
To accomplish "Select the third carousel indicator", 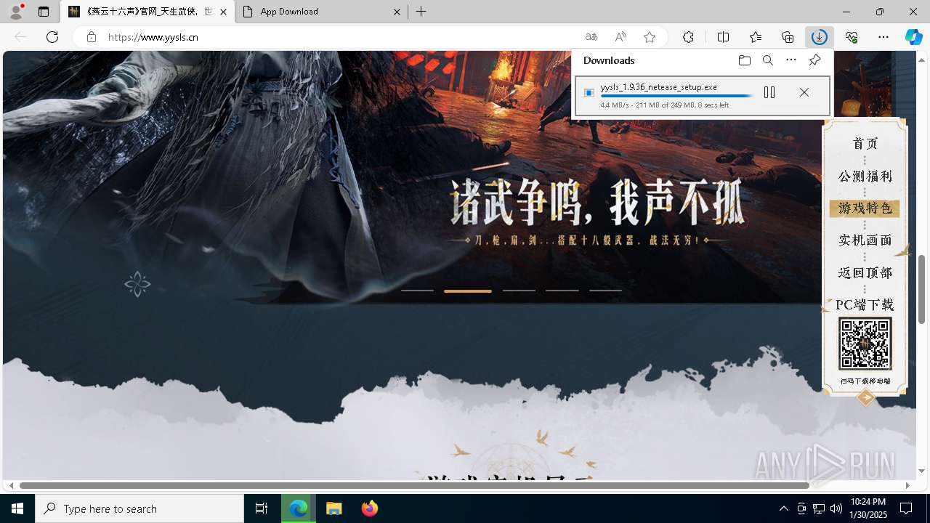I will (x=519, y=291).
